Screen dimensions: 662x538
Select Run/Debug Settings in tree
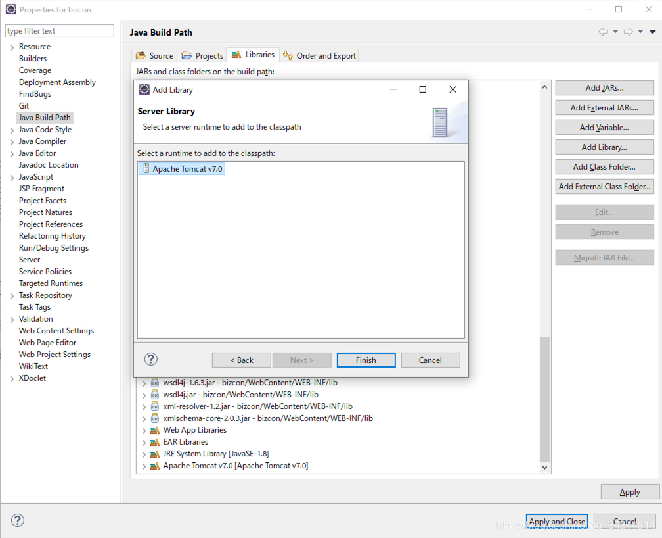coord(54,248)
